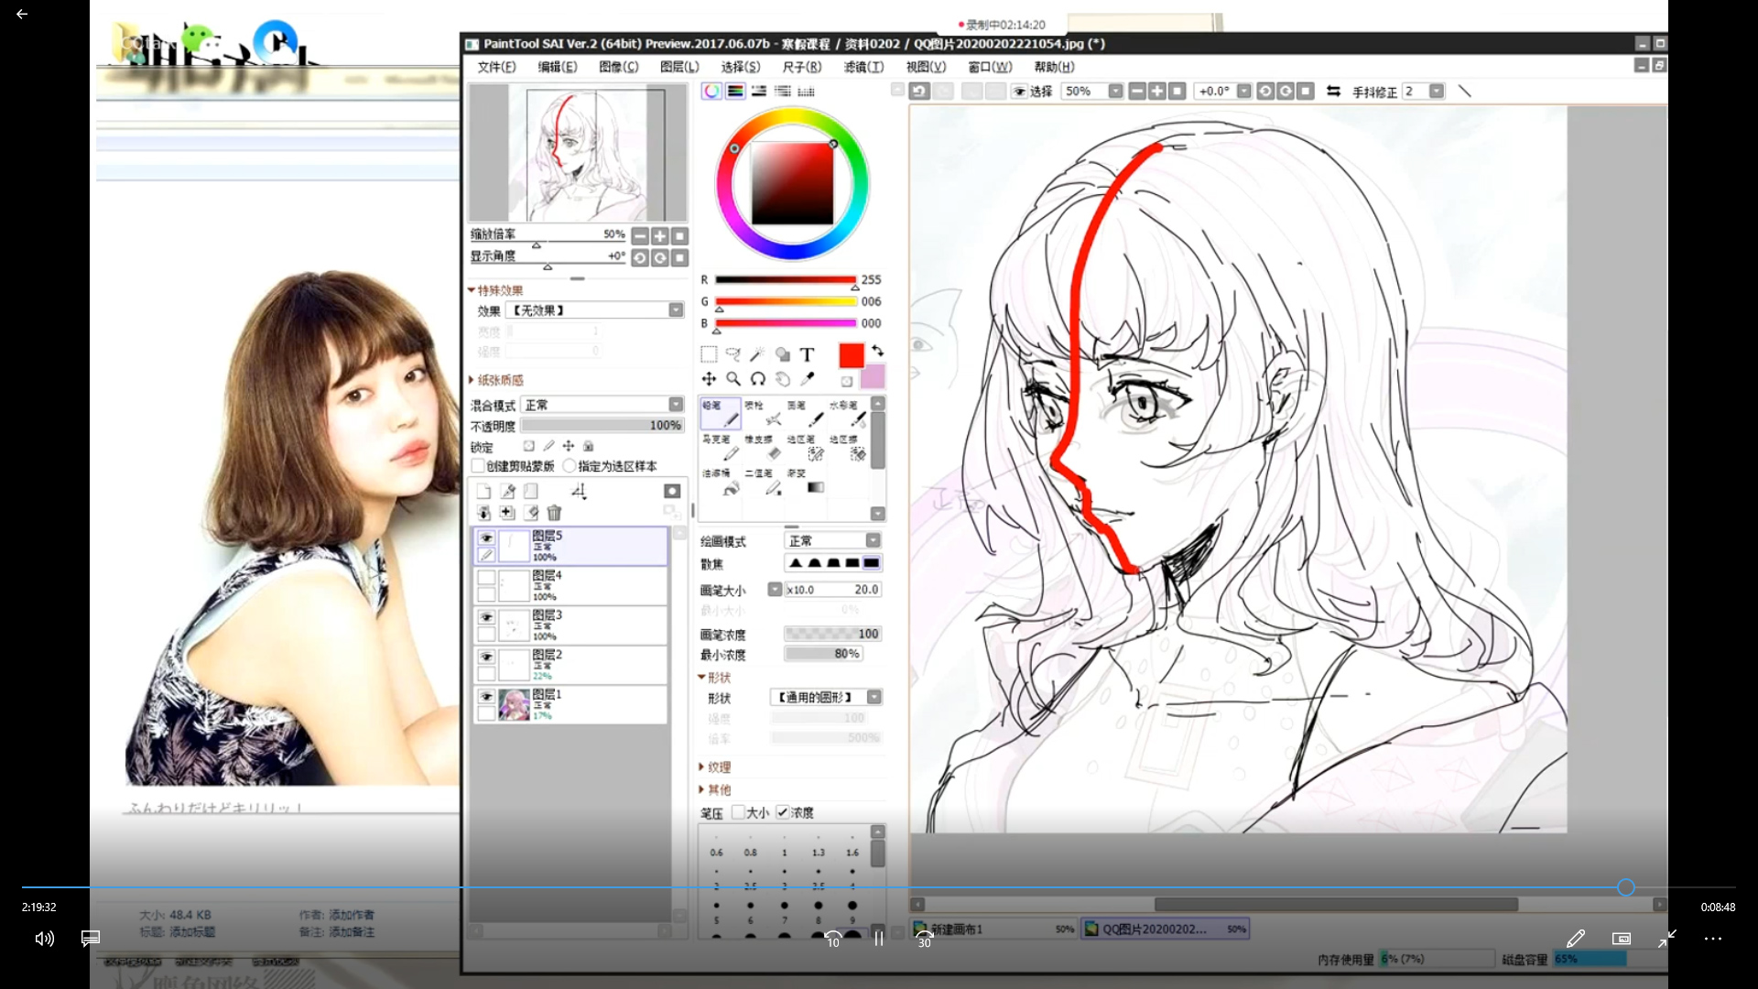Click the red foreground color swatch

851,355
